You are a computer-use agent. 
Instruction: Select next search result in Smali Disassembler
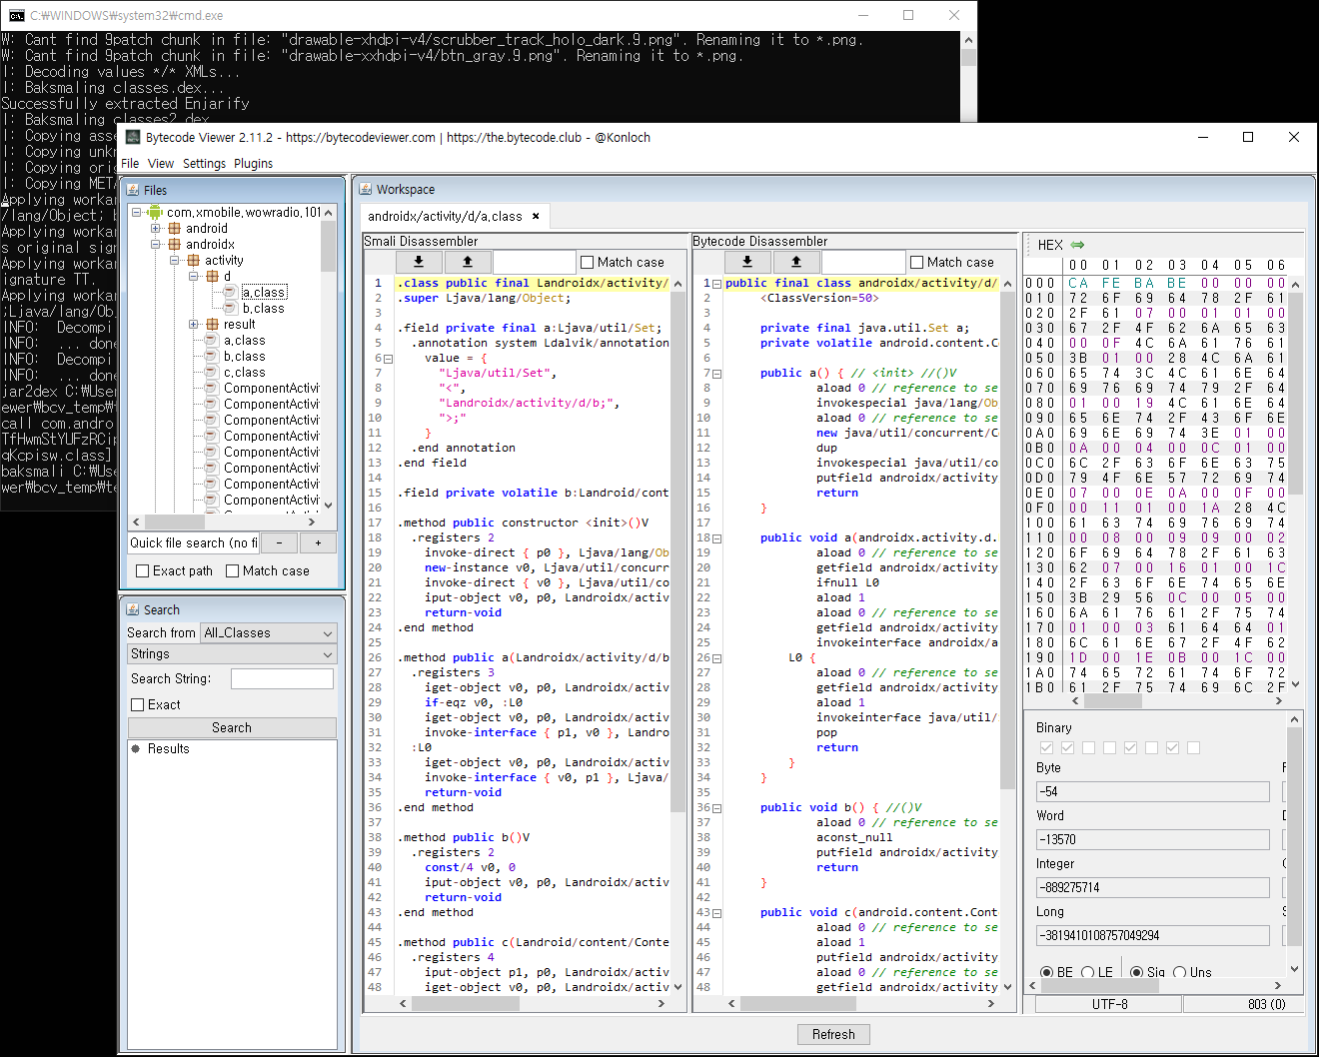419,261
